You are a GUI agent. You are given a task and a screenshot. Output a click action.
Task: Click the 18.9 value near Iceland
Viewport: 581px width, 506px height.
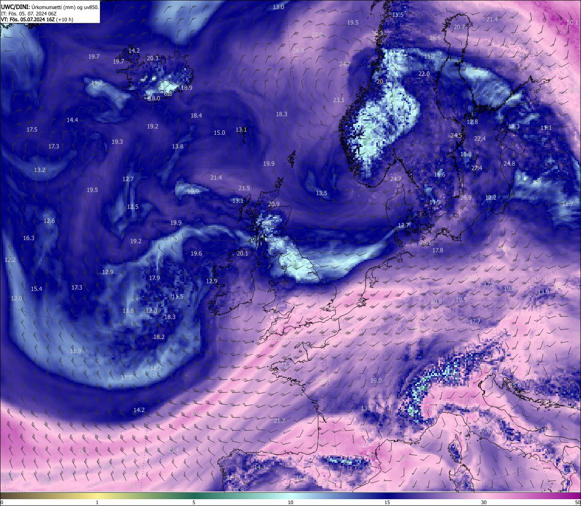[x=187, y=88]
